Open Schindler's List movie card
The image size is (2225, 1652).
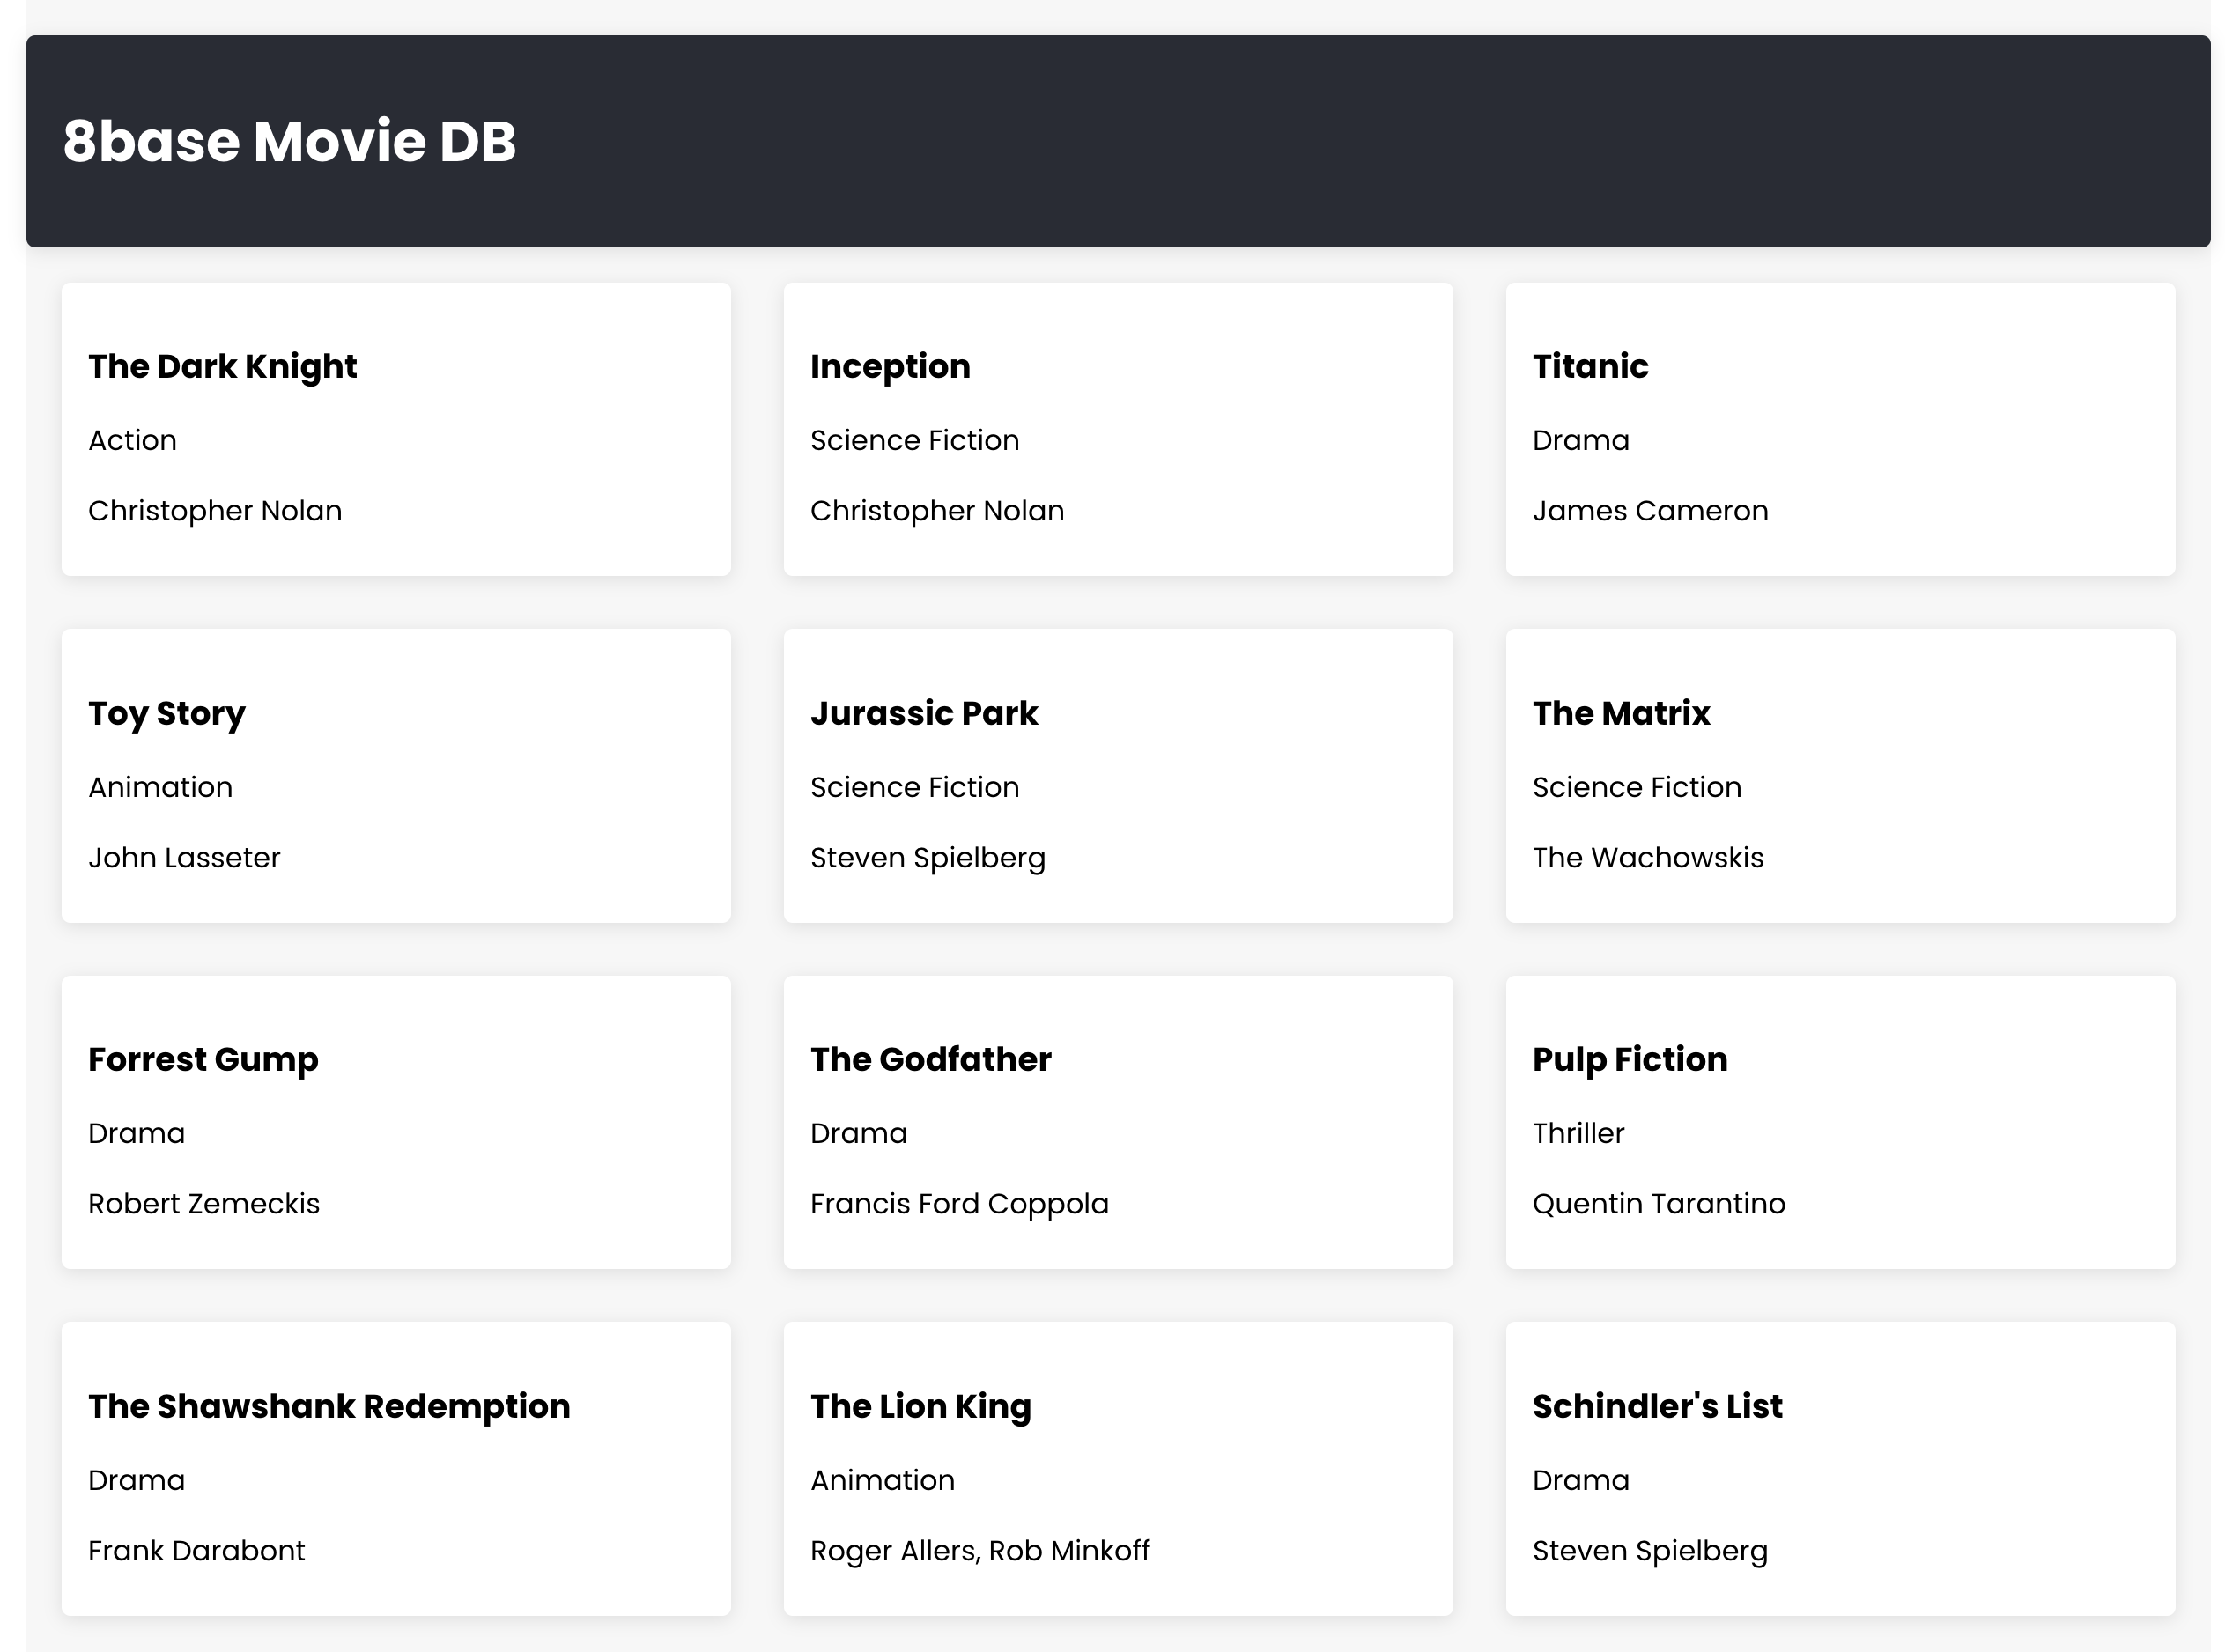pyautogui.click(x=1840, y=1468)
